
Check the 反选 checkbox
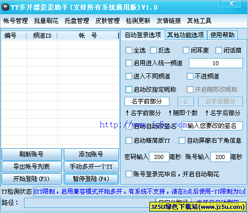click(153, 50)
